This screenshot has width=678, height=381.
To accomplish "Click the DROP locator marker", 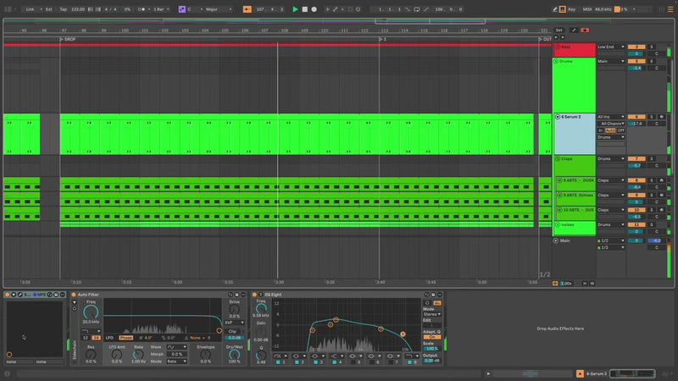I will pyautogui.click(x=68, y=39).
